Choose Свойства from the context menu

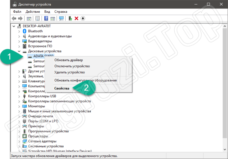point(62,88)
